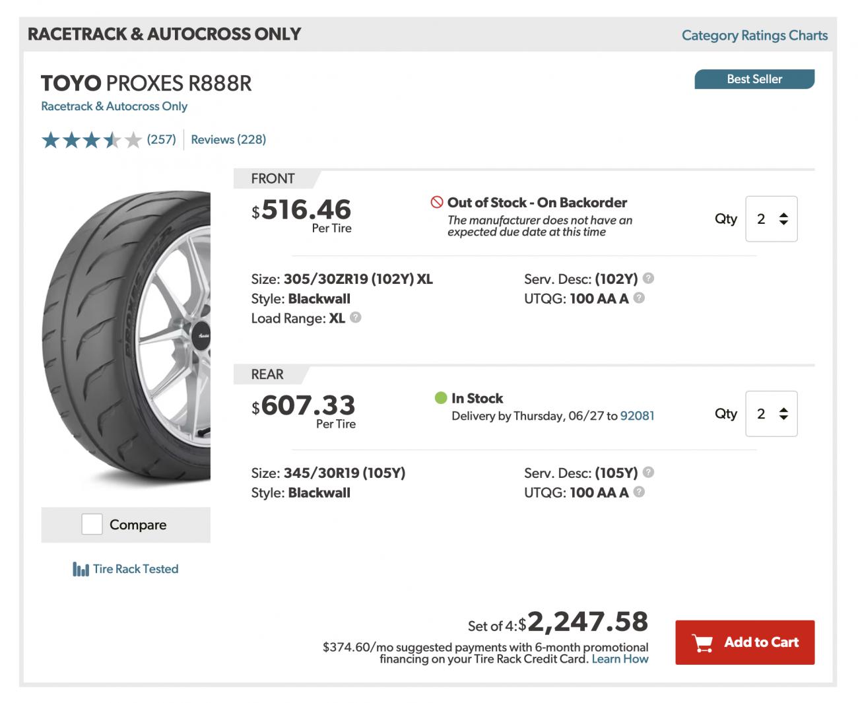Open the rear tire Qty dropdown

(772, 414)
